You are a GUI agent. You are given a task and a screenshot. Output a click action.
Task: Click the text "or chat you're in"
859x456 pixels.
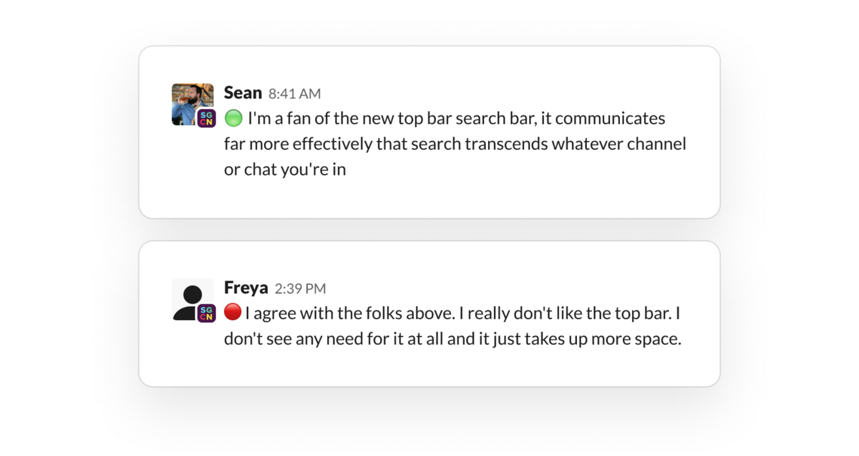click(285, 171)
